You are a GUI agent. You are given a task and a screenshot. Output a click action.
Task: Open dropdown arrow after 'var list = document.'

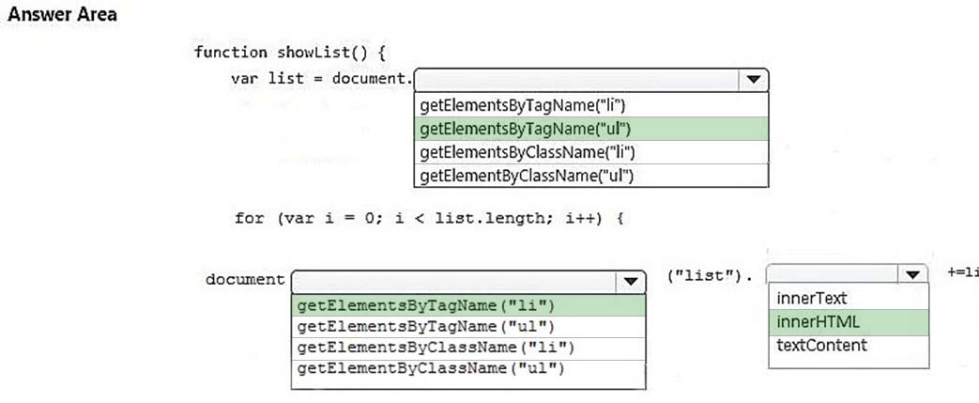coord(751,80)
